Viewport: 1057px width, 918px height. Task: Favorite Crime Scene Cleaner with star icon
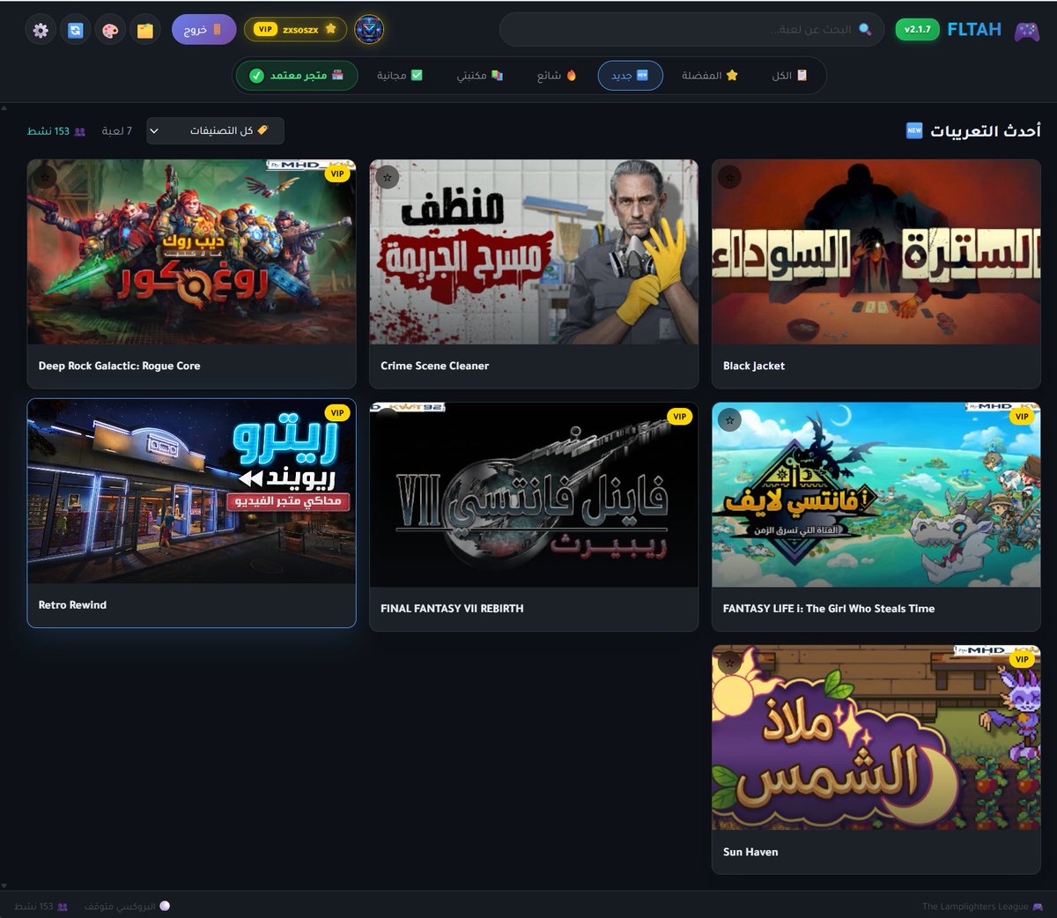(387, 177)
